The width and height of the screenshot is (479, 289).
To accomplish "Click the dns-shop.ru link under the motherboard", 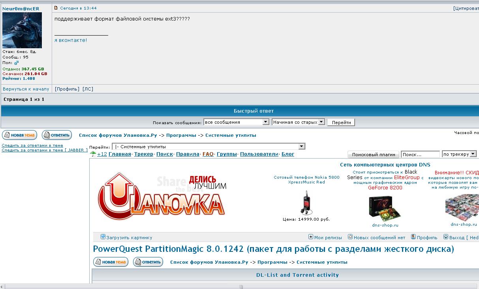I will coord(385,225).
